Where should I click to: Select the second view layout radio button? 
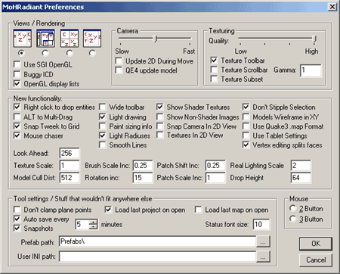(x=45, y=53)
